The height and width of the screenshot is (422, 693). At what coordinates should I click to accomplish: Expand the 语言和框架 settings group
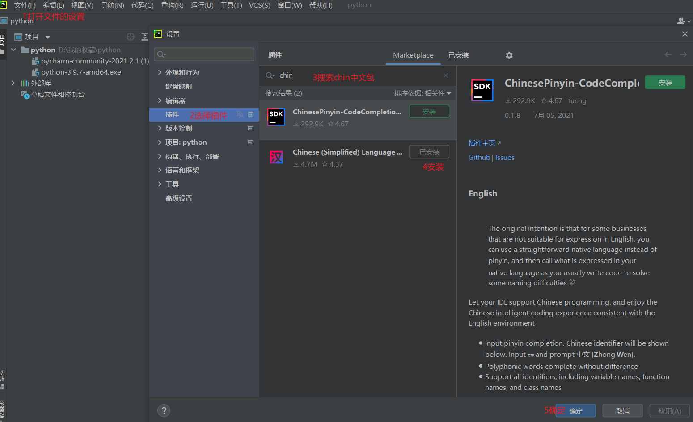tap(160, 170)
